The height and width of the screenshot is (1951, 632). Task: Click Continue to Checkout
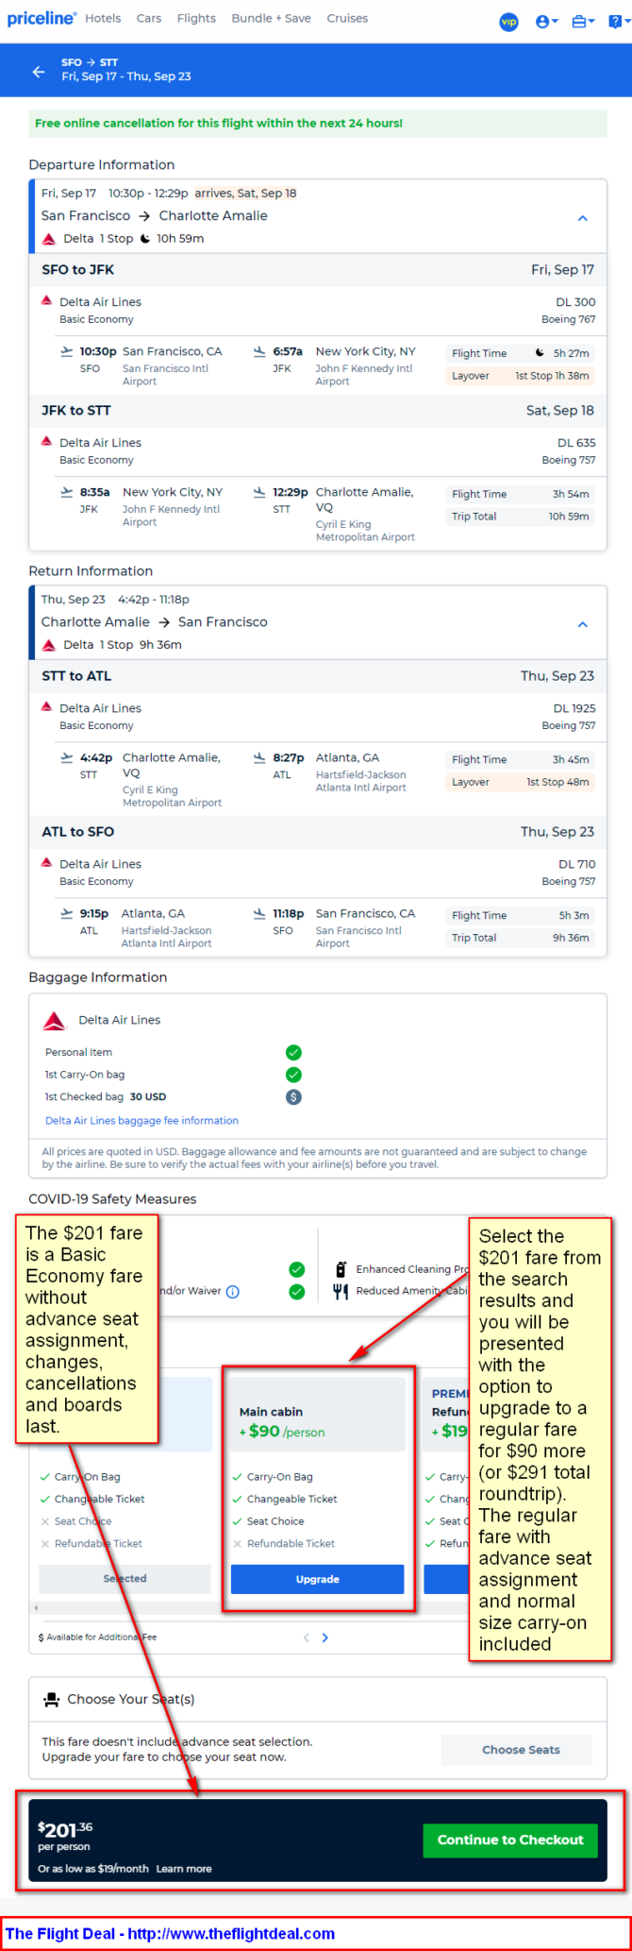click(510, 1840)
